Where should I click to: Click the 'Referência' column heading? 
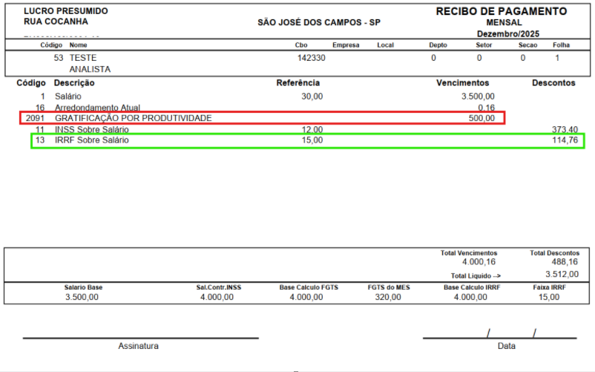coord(298,82)
